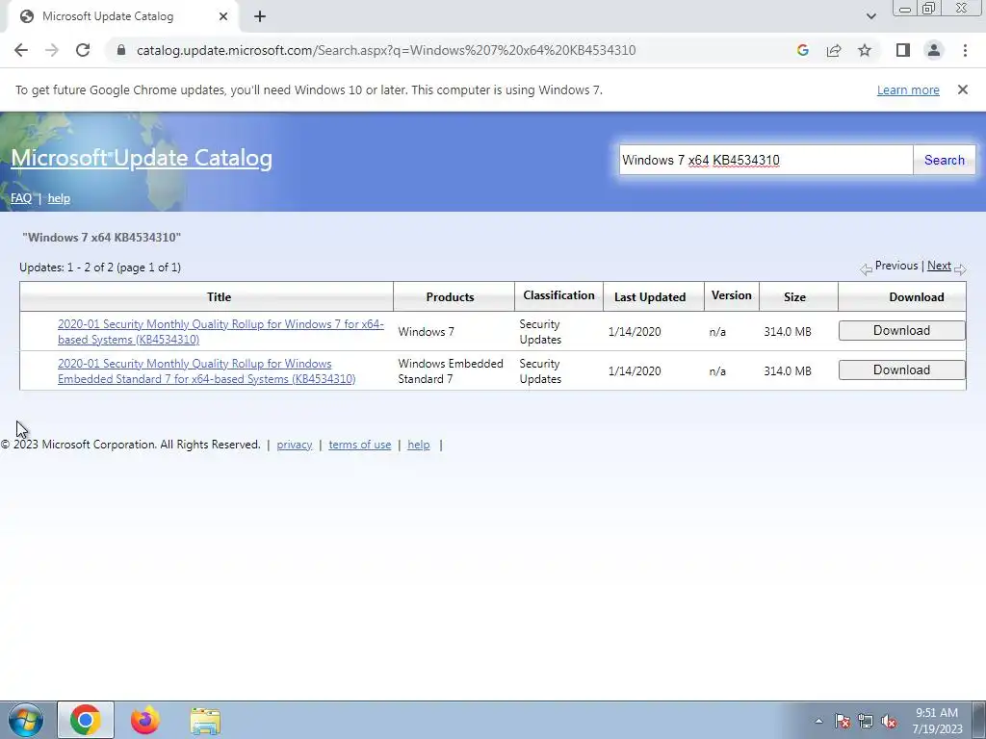Close the Microsoft Update Catalog tab
This screenshot has height=739, width=986.
[223, 17]
